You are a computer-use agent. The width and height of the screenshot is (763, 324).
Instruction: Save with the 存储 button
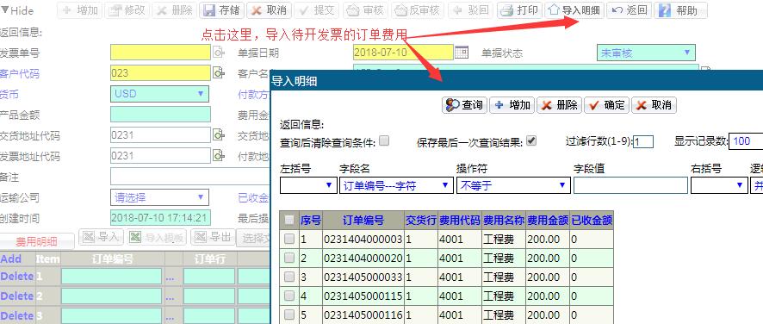pos(221,10)
